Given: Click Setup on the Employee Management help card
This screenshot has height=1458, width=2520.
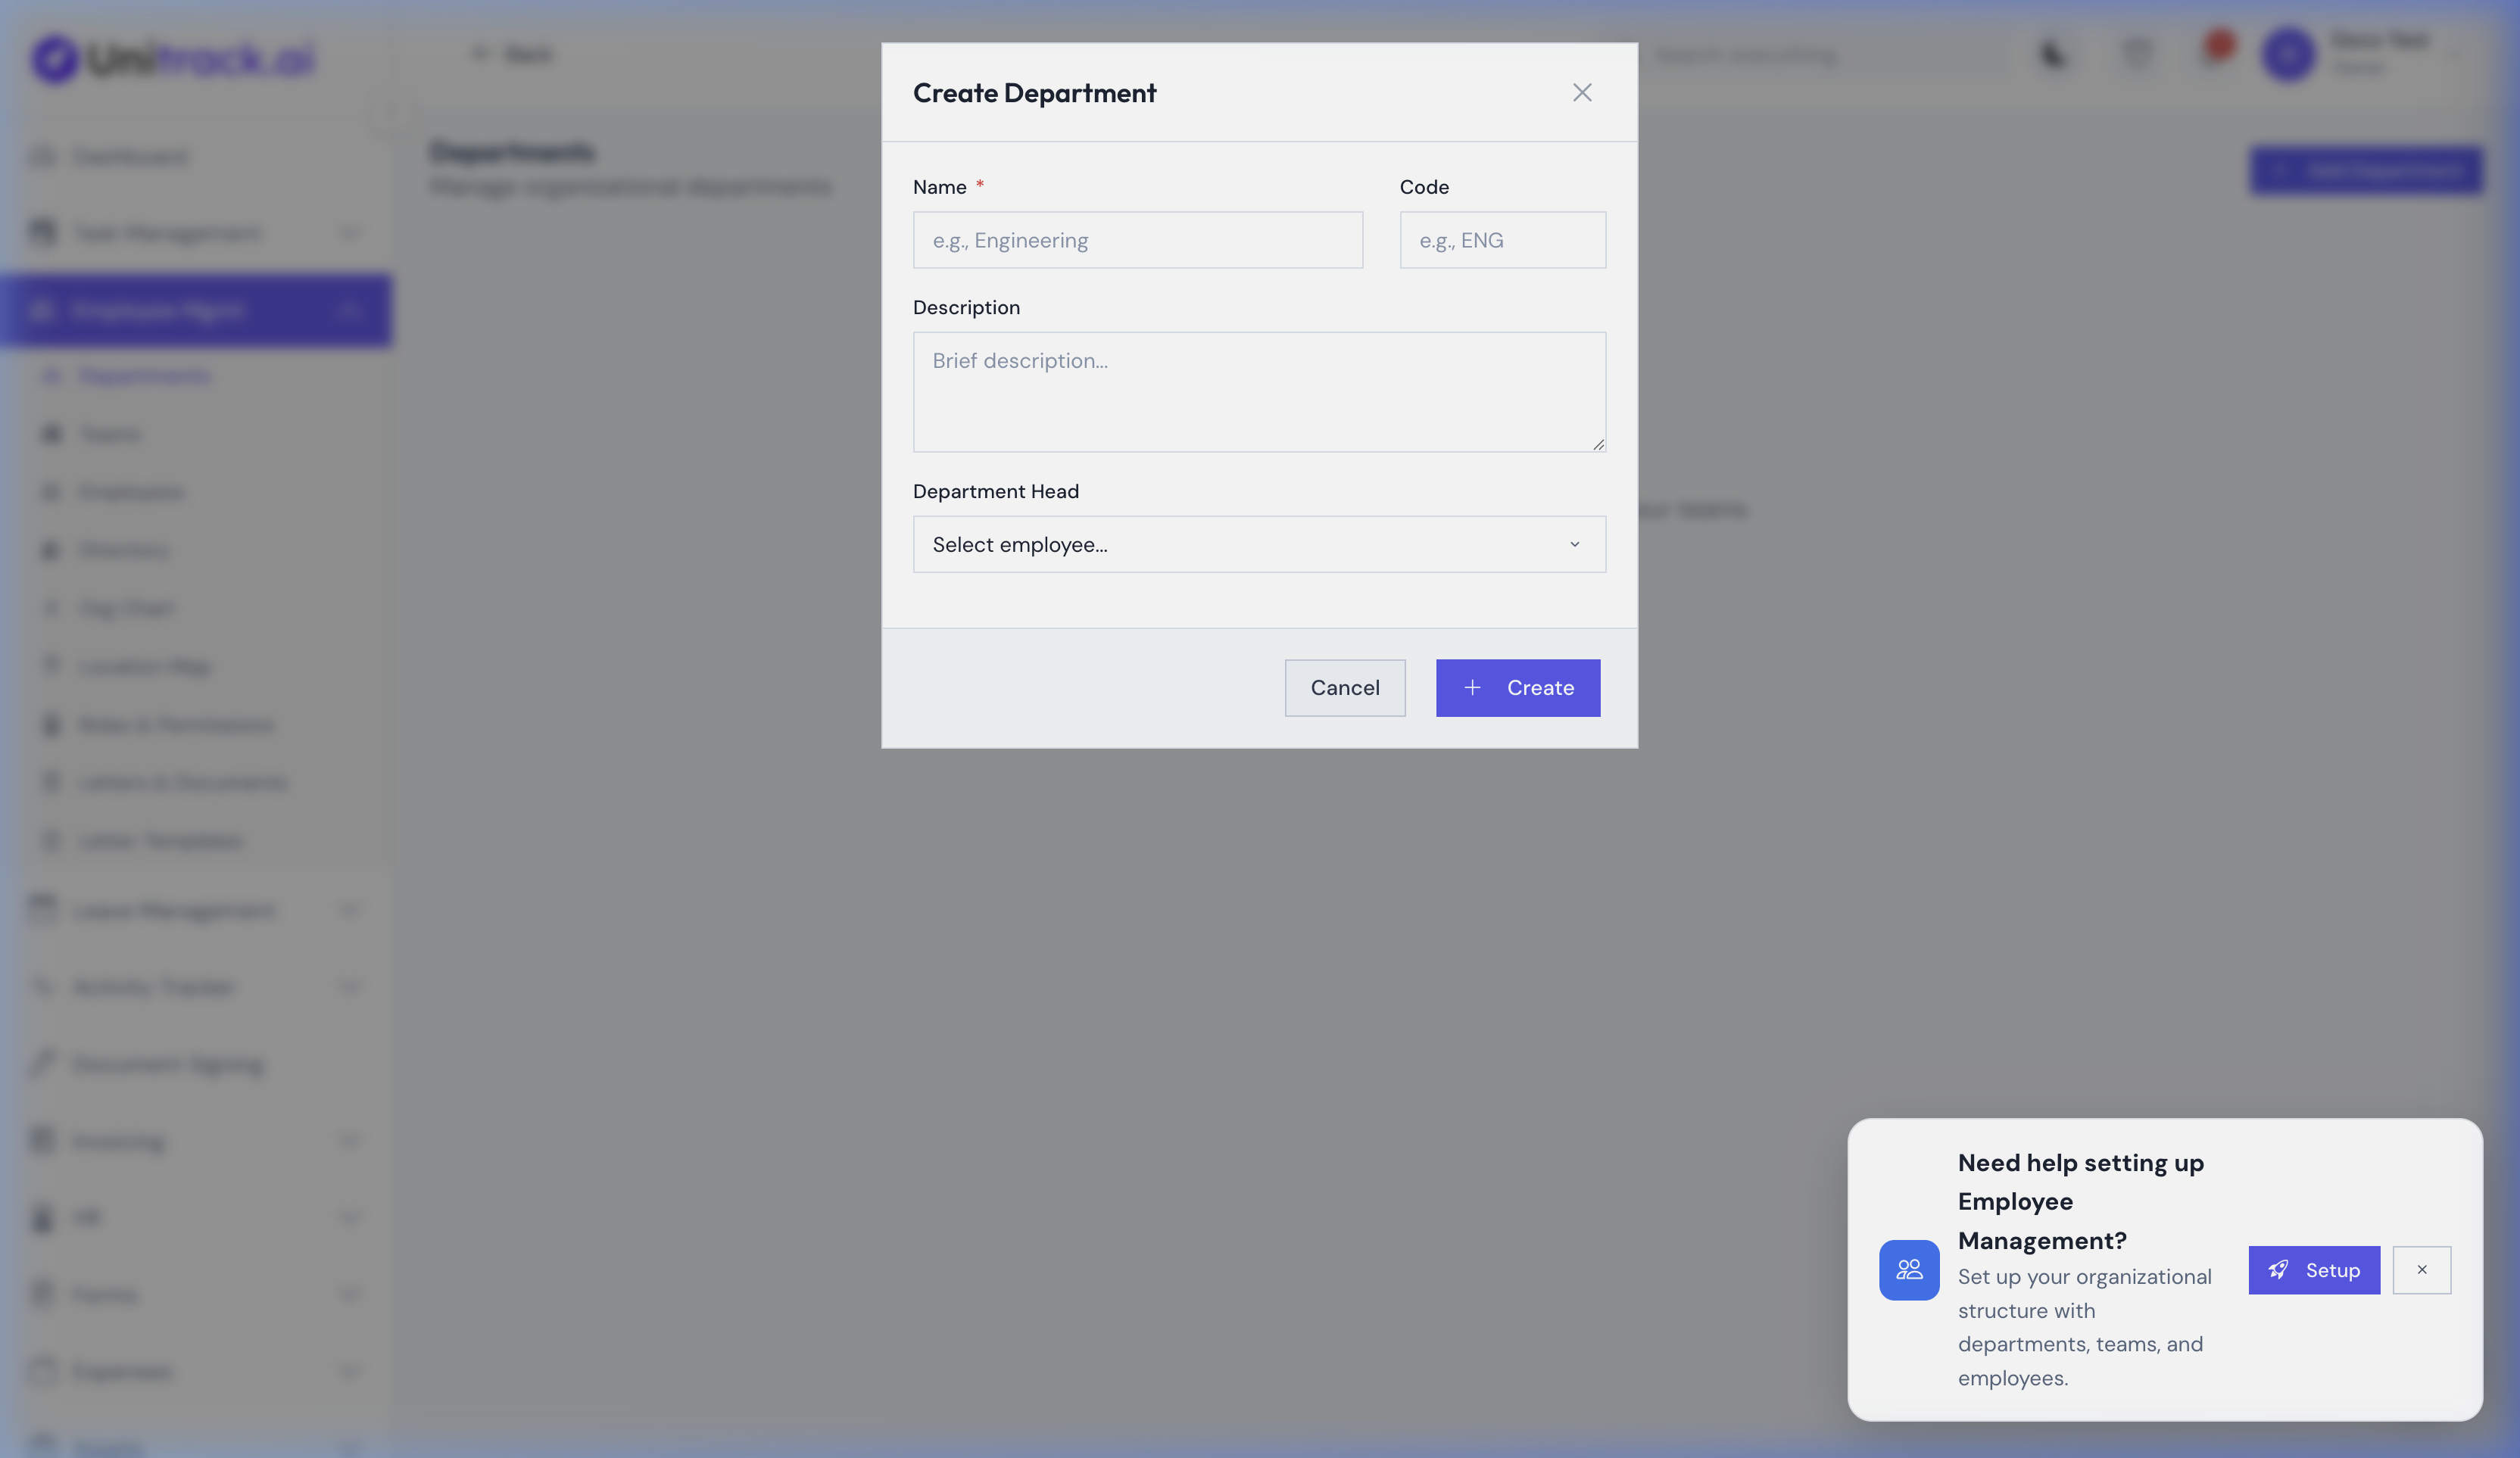Looking at the screenshot, I should 2313,1270.
